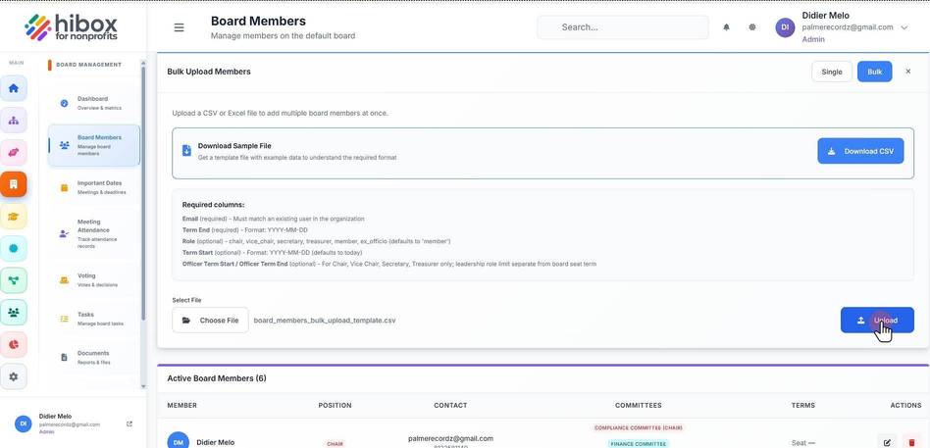Open Dashboard in Board Management menu
The image size is (930, 448).
(x=94, y=103)
